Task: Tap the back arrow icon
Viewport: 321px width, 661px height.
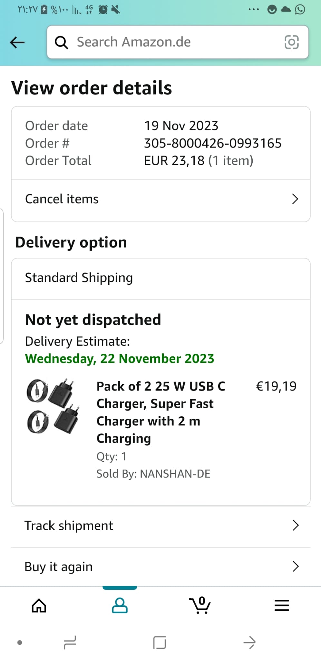Action: pyautogui.click(x=17, y=42)
